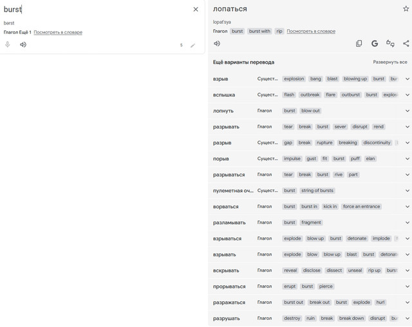
Task: Click the 'hurl' chip in разражаться row
Action: click(380, 303)
